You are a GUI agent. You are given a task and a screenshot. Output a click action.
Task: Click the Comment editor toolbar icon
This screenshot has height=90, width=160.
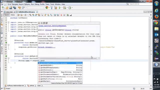(68, 15)
